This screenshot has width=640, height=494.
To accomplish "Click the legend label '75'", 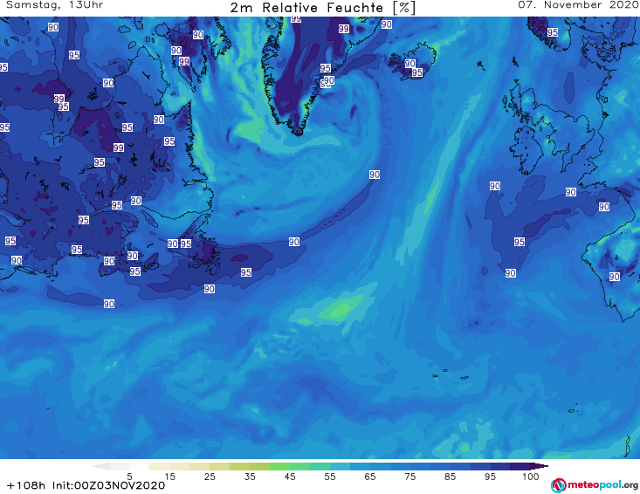I will pyautogui.click(x=409, y=477).
